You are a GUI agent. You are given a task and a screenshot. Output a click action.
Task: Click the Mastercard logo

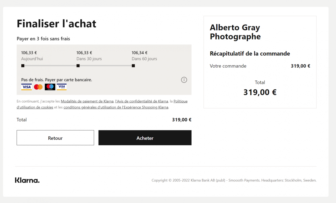38,87
